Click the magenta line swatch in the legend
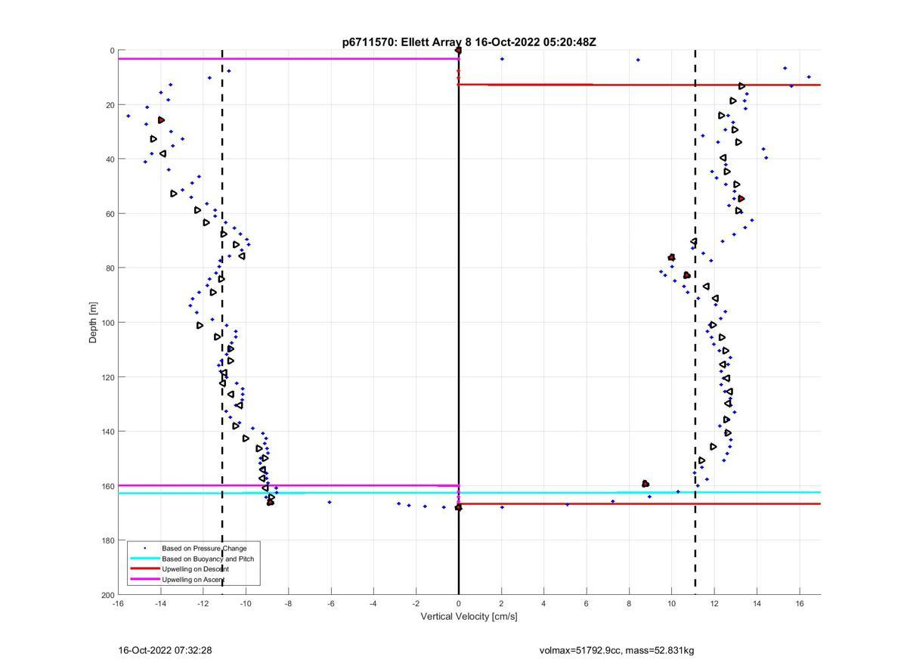The image size is (907, 669). pos(144,580)
